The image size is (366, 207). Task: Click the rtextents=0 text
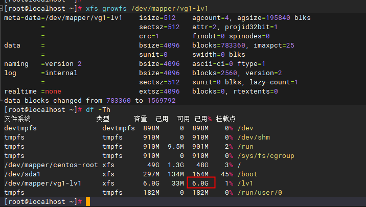tap(256, 91)
